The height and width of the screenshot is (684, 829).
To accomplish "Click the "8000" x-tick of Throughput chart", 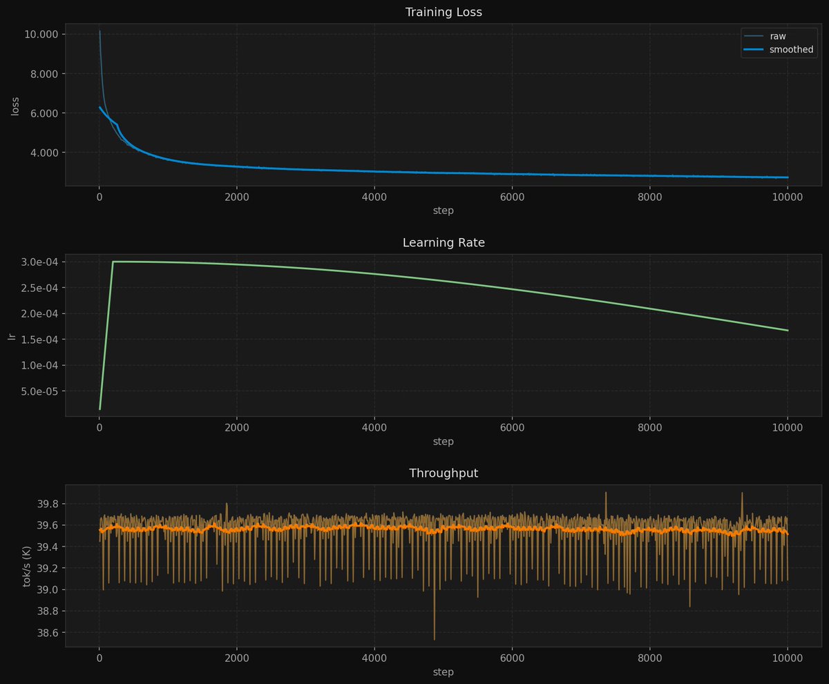I will coord(650,658).
